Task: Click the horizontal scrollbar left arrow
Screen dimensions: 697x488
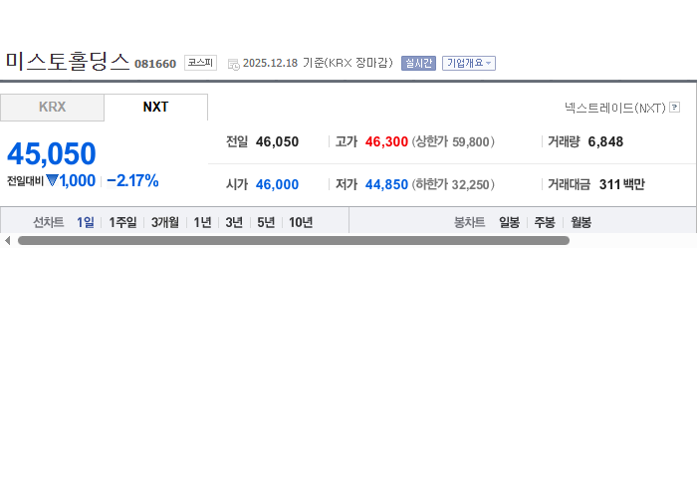Action: [x=7, y=240]
